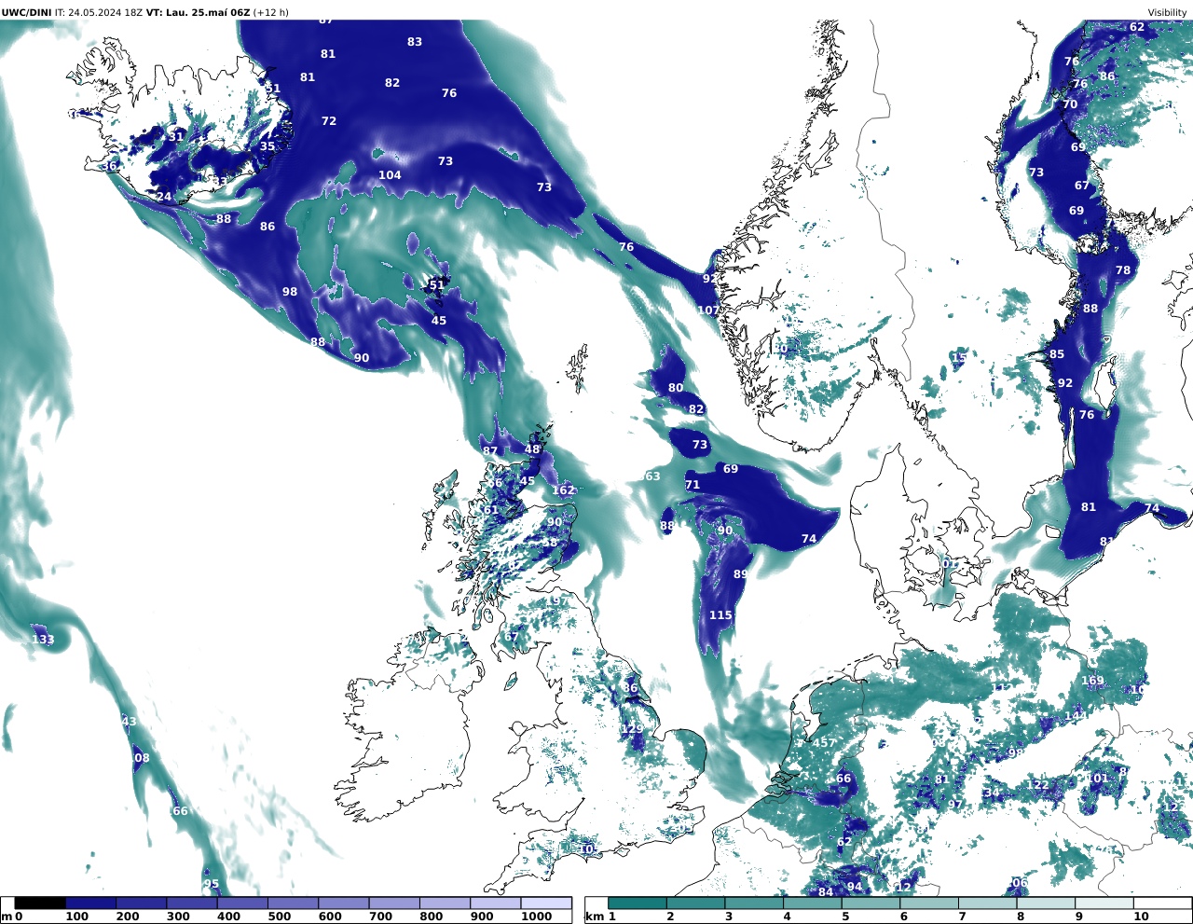Click the visibility value '123' over England
The width and height of the screenshot is (1193, 924).
click(x=632, y=729)
